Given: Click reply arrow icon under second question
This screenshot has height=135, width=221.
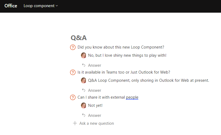Looking at the screenshot, I should pyautogui.click(x=84, y=90).
